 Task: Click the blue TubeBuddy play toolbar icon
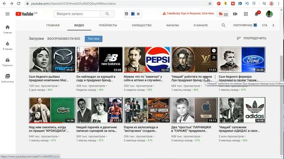pyautogui.click(x=133, y=14)
